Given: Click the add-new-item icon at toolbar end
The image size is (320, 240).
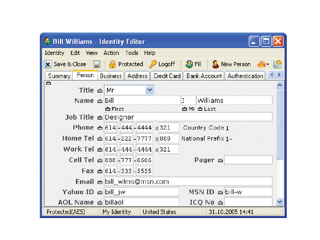Looking at the screenshot, I should [x=277, y=64].
